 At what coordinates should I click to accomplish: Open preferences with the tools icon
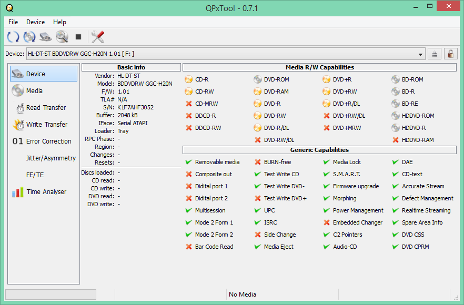(98, 37)
